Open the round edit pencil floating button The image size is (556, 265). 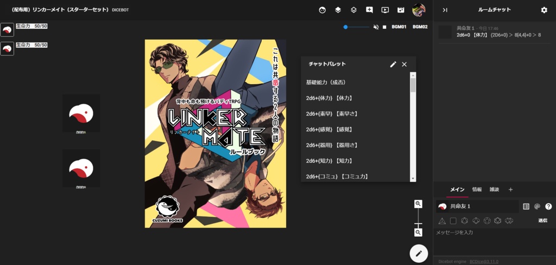coord(419,253)
